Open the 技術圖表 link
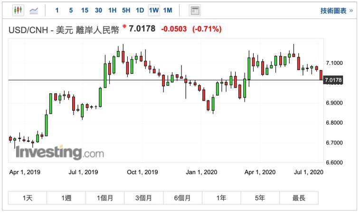The height and width of the screenshot is (213, 361). pyautogui.click(x=337, y=10)
